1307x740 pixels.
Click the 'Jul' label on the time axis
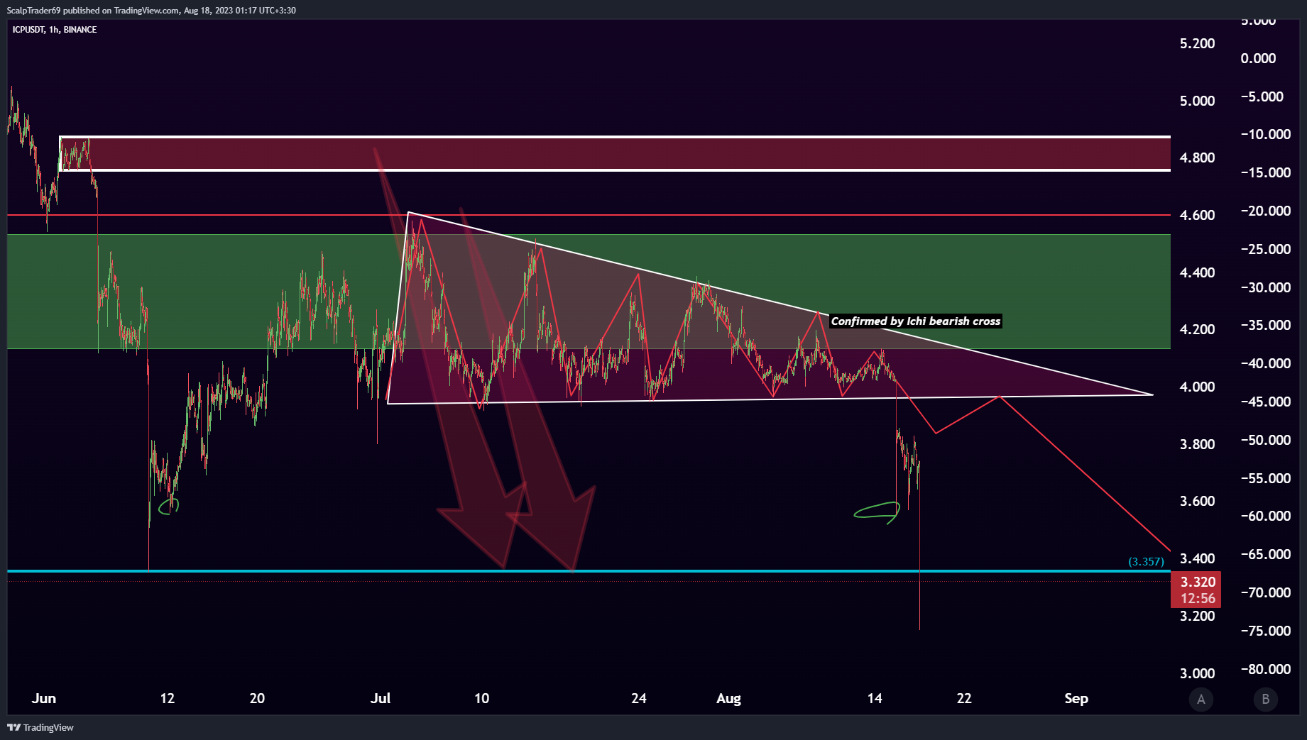(381, 698)
